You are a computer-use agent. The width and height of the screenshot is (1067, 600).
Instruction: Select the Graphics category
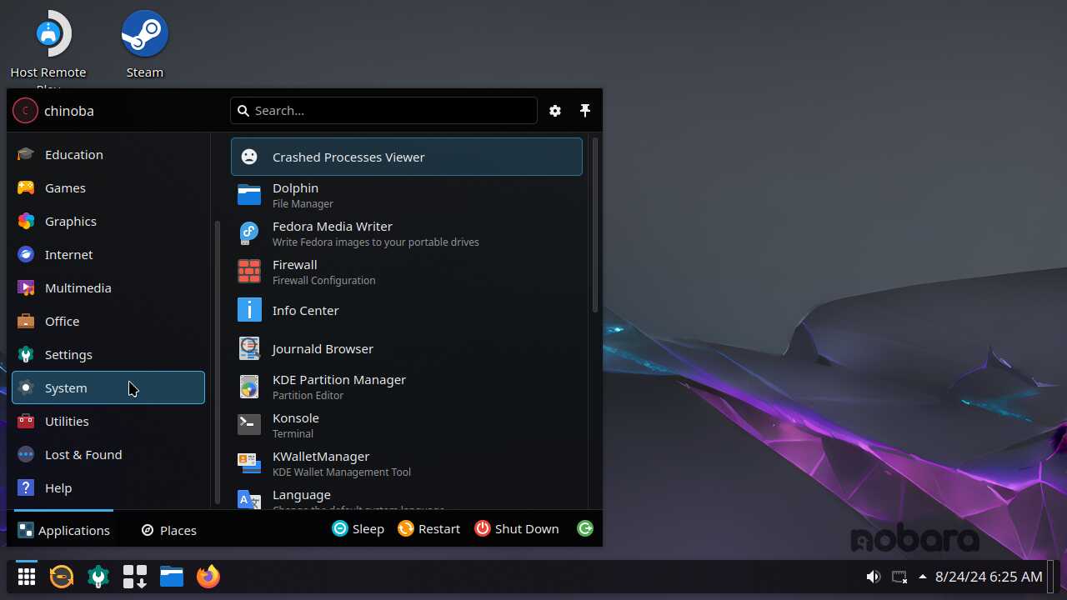point(108,221)
